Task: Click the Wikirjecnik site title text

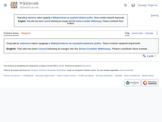Action: pos(29,3)
